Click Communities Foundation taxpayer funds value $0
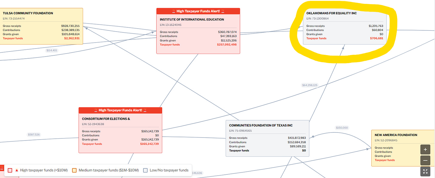 point(304,150)
